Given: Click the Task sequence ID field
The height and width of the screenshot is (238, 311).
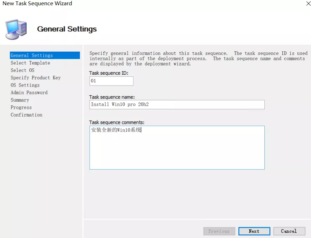Looking at the screenshot, I should [x=111, y=81].
